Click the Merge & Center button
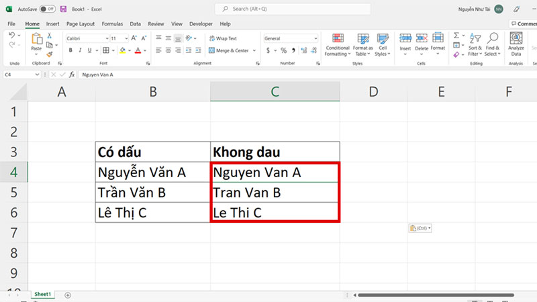Viewport: 537px width, 302px height. [229, 50]
